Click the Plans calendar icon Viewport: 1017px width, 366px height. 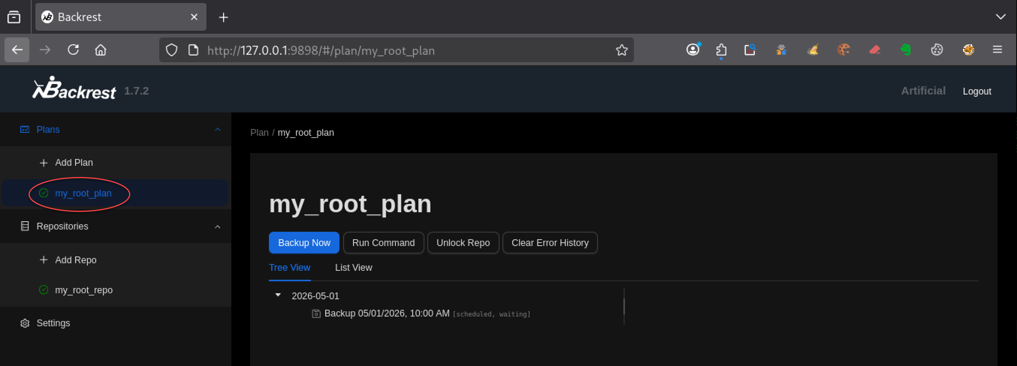(24, 129)
